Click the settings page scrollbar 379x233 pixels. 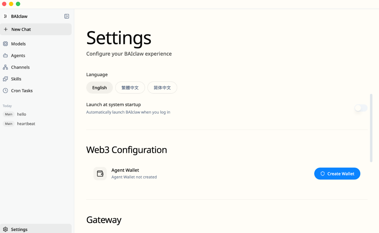coord(371,128)
